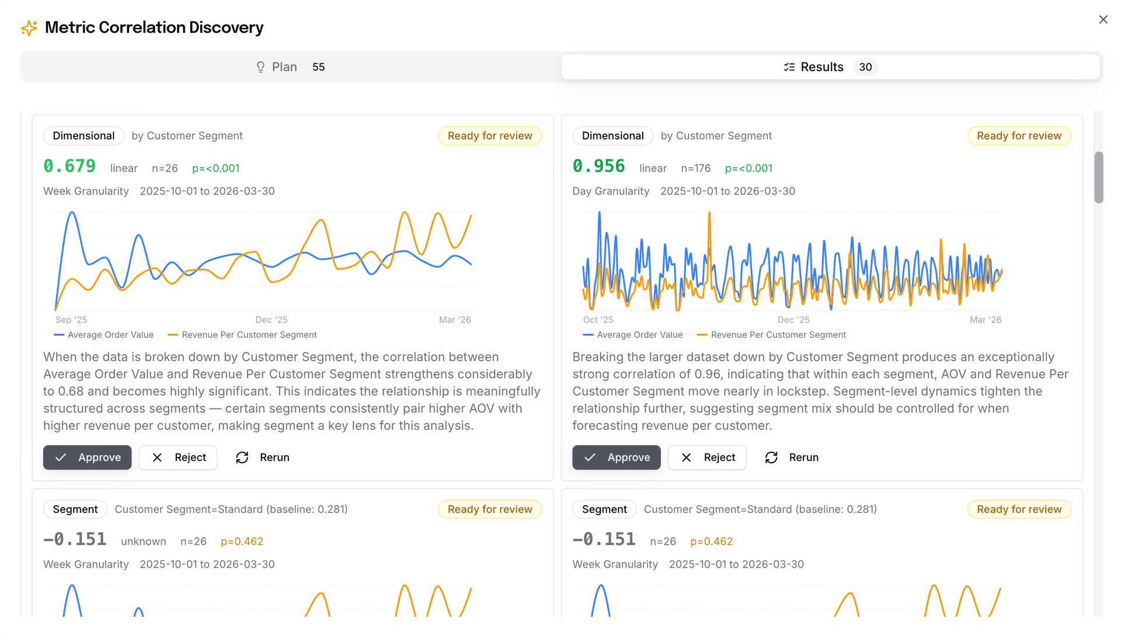Click the Segment tag on bottom-left card
1121x636 pixels.
click(75, 509)
